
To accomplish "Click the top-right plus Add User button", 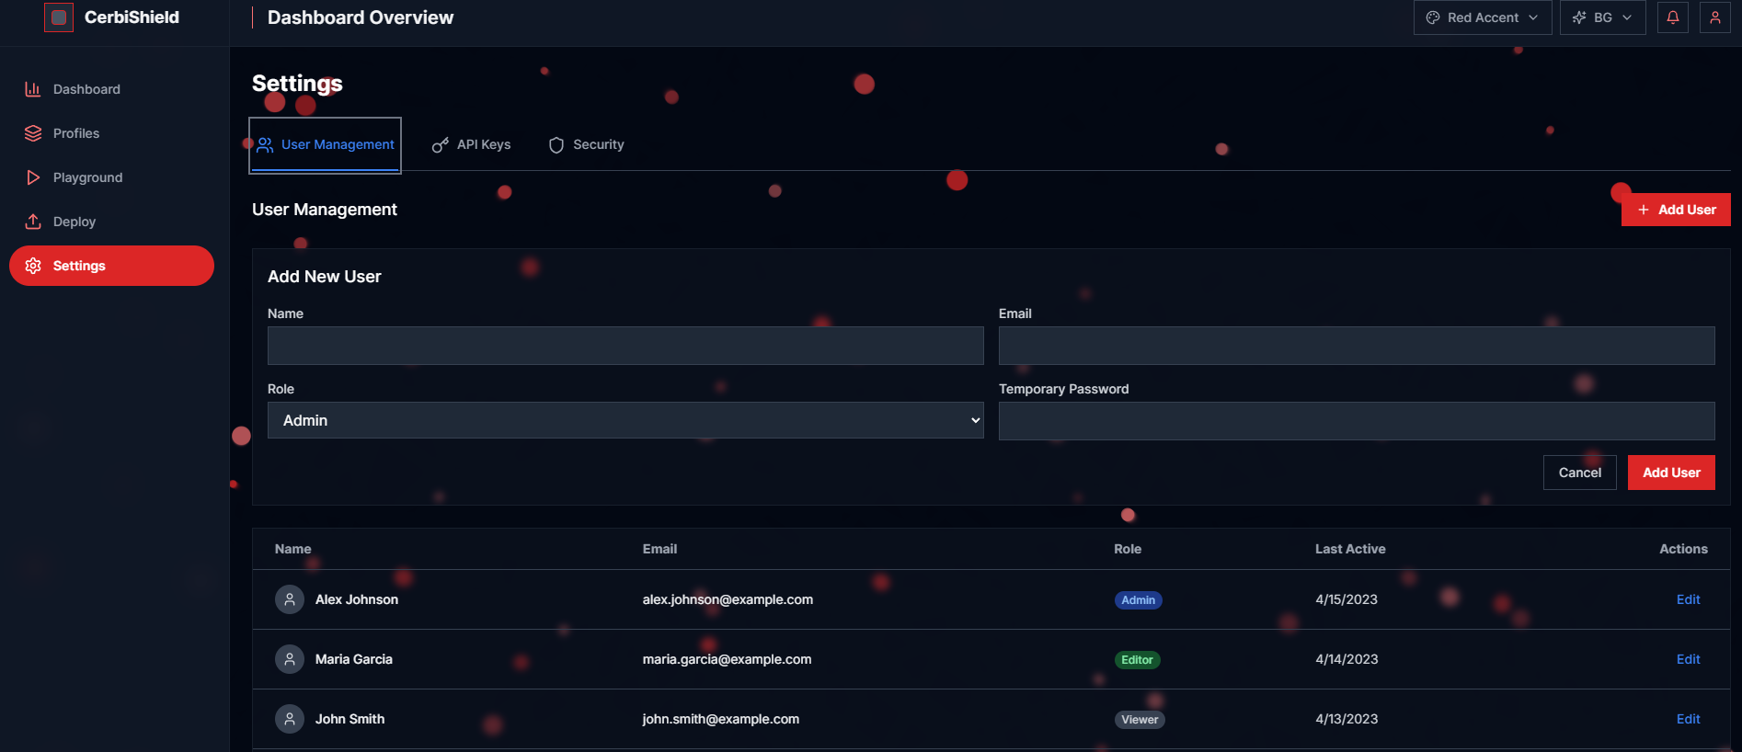I will click(x=1676, y=210).
